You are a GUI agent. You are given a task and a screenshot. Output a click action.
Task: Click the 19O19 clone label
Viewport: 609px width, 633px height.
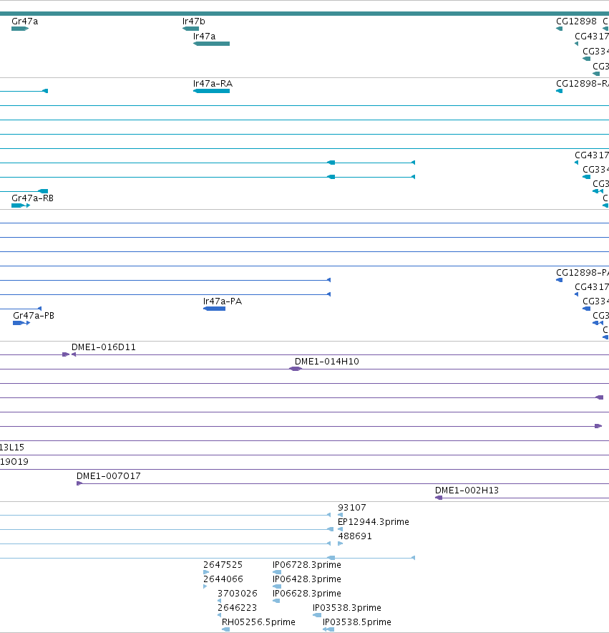tap(14, 461)
